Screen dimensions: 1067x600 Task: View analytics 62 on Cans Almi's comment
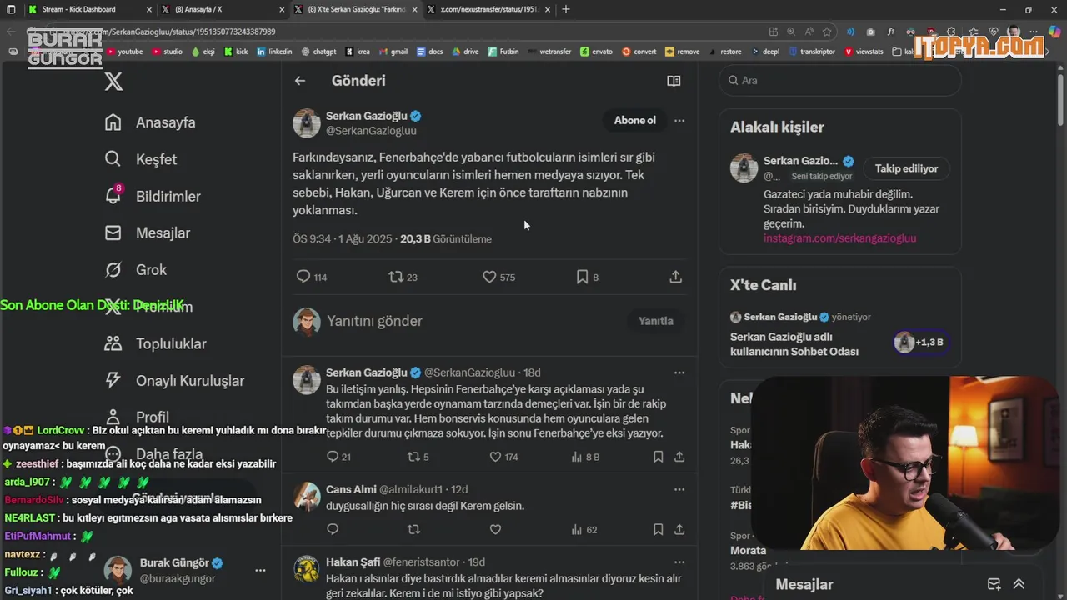(584, 529)
